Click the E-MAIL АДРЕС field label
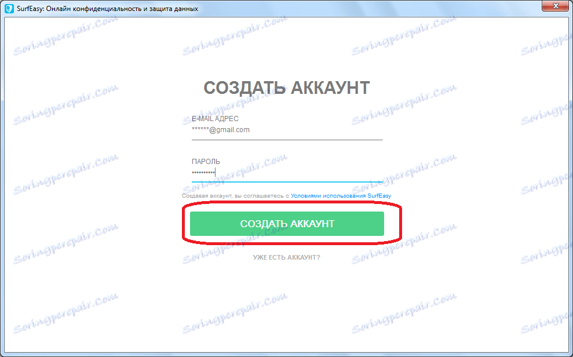The image size is (573, 357). [216, 119]
